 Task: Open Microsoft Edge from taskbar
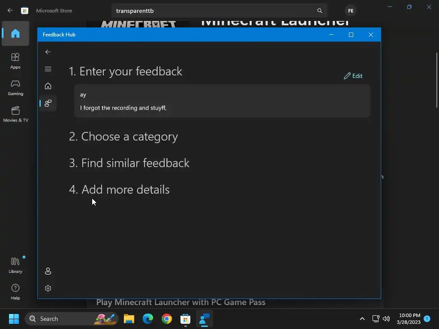148,319
